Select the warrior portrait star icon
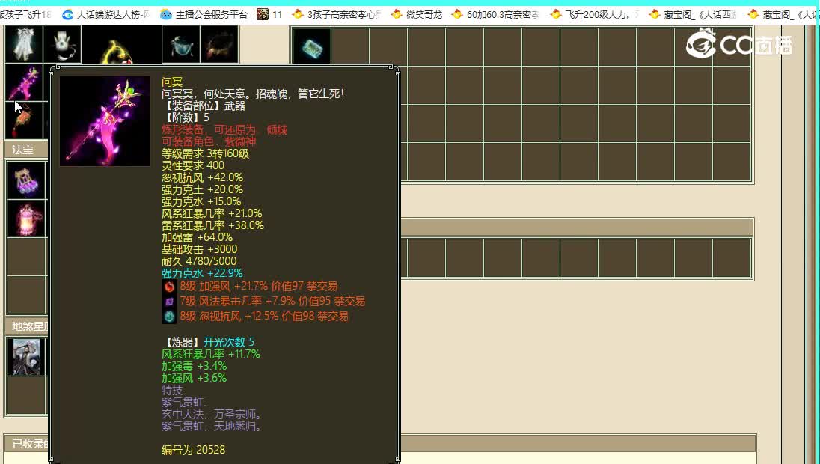This screenshot has height=464, width=820. pos(27,357)
